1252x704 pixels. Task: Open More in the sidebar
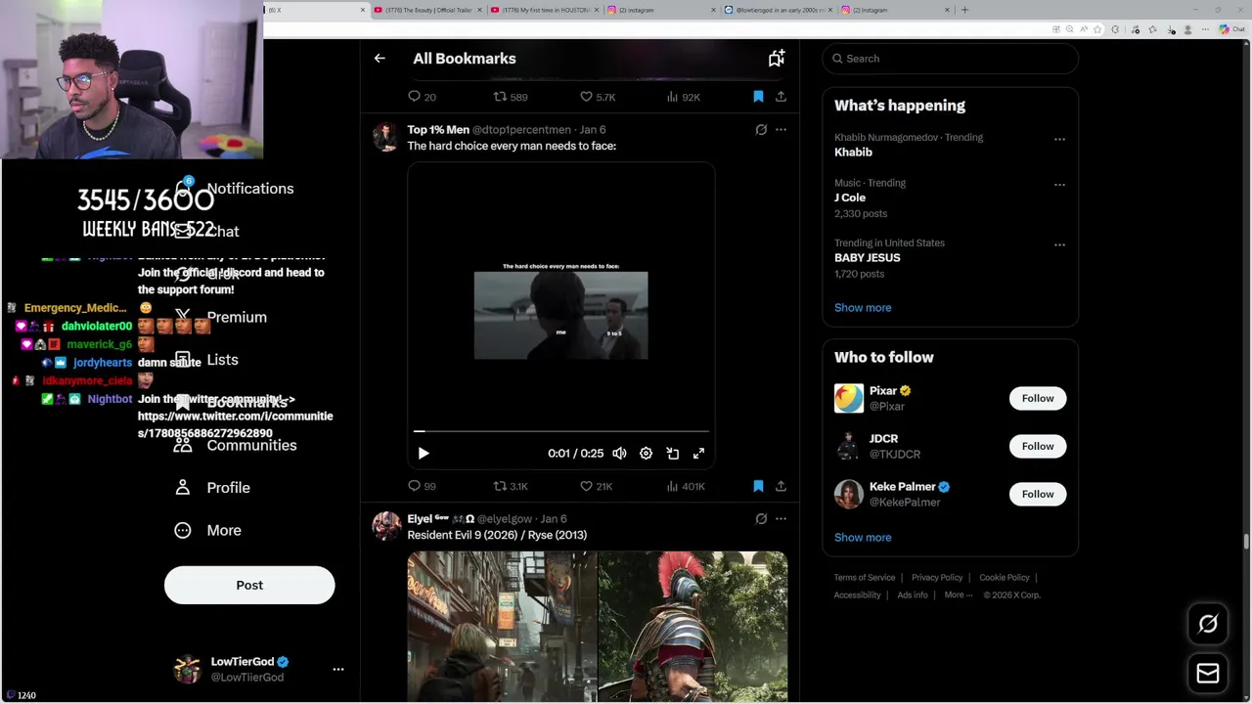tap(207, 530)
